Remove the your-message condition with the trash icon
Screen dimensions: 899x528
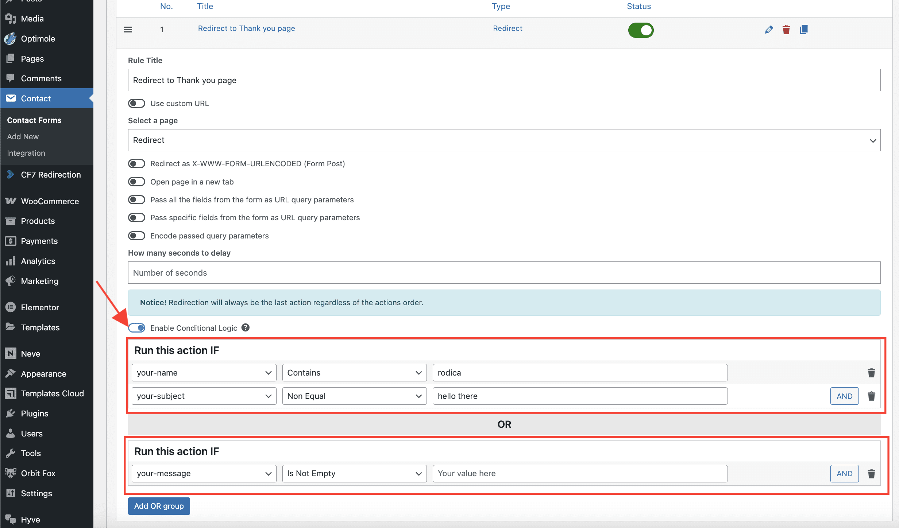(x=871, y=474)
